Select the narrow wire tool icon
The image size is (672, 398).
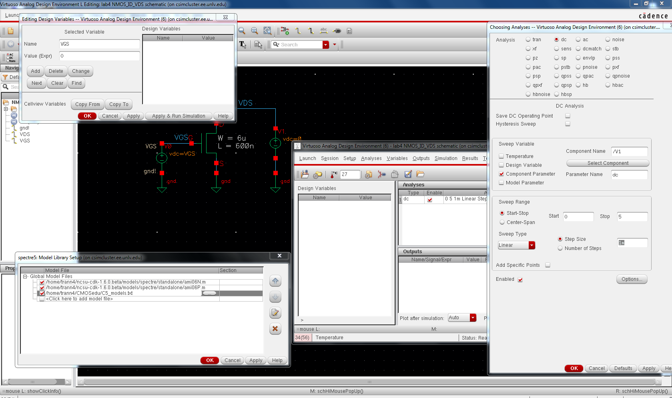coord(298,31)
